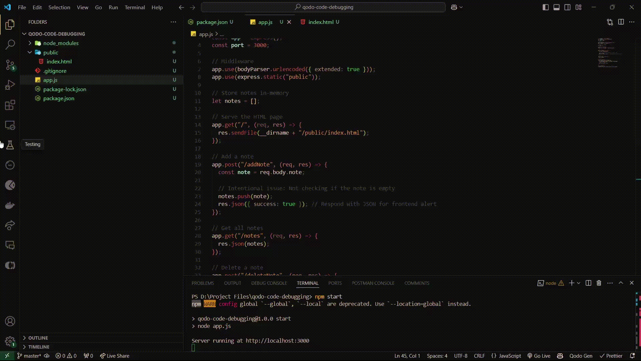Screen dimensions: 641x361
Task: Open terminal panel more actions ellipsis
Action: point(610,283)
